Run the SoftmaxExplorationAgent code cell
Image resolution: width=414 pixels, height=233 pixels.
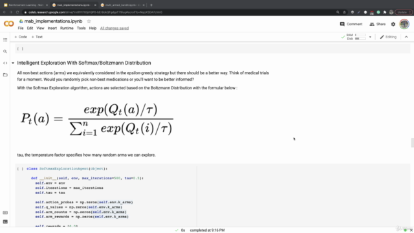[x=20, y=168]
